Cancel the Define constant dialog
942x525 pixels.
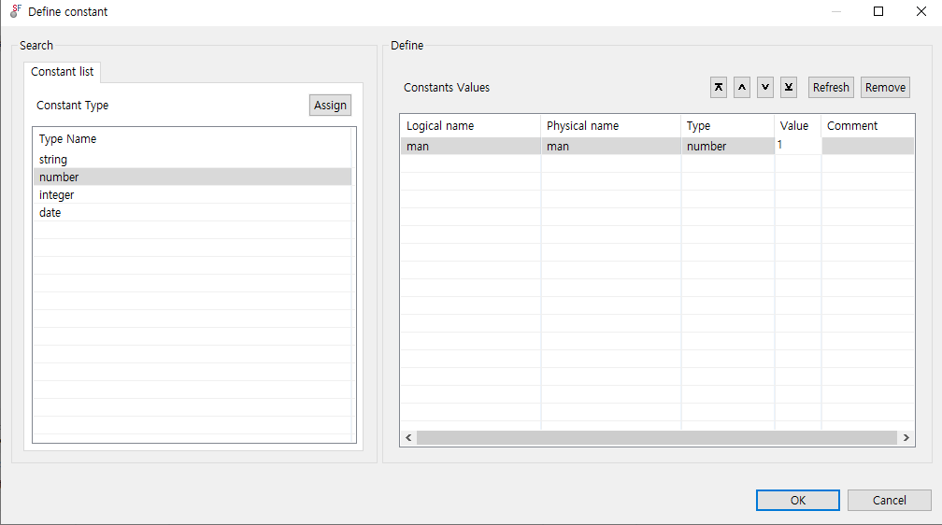(889, 501)
